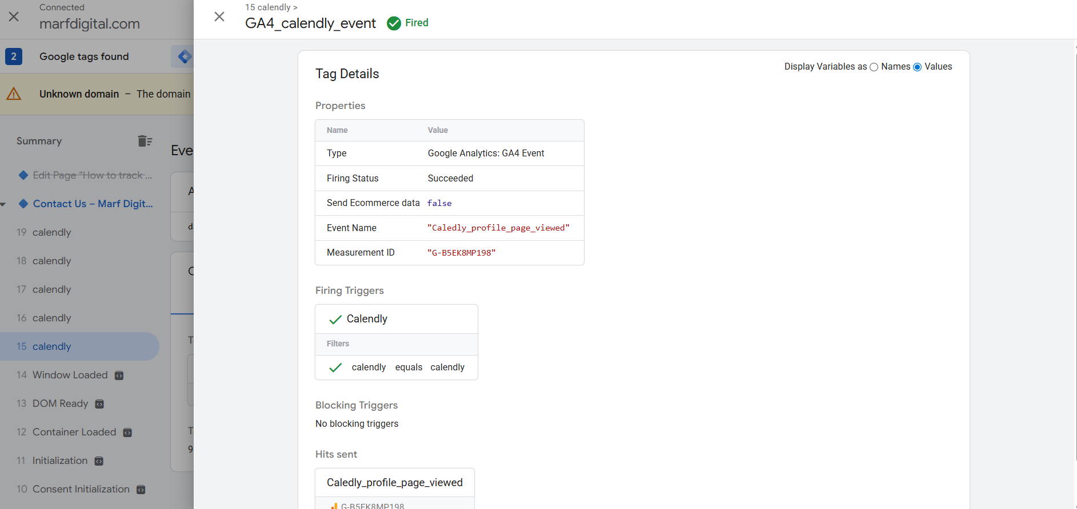Collapse the Contact Us page tree arrow
1077x509 pixels.
[4, 204]
